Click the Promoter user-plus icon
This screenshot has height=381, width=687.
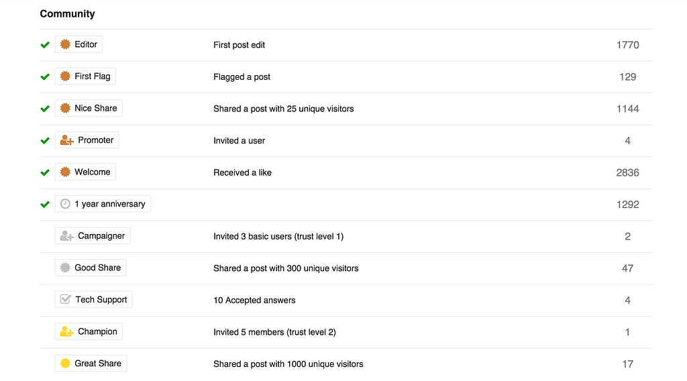66,140
